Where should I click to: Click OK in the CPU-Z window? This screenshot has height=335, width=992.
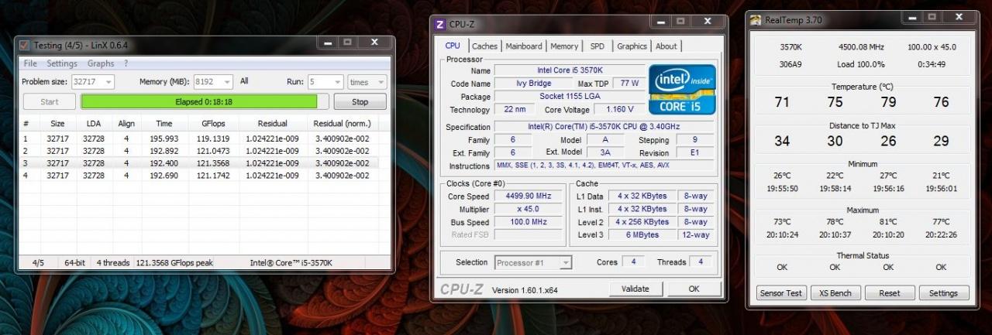pos(694,289)
